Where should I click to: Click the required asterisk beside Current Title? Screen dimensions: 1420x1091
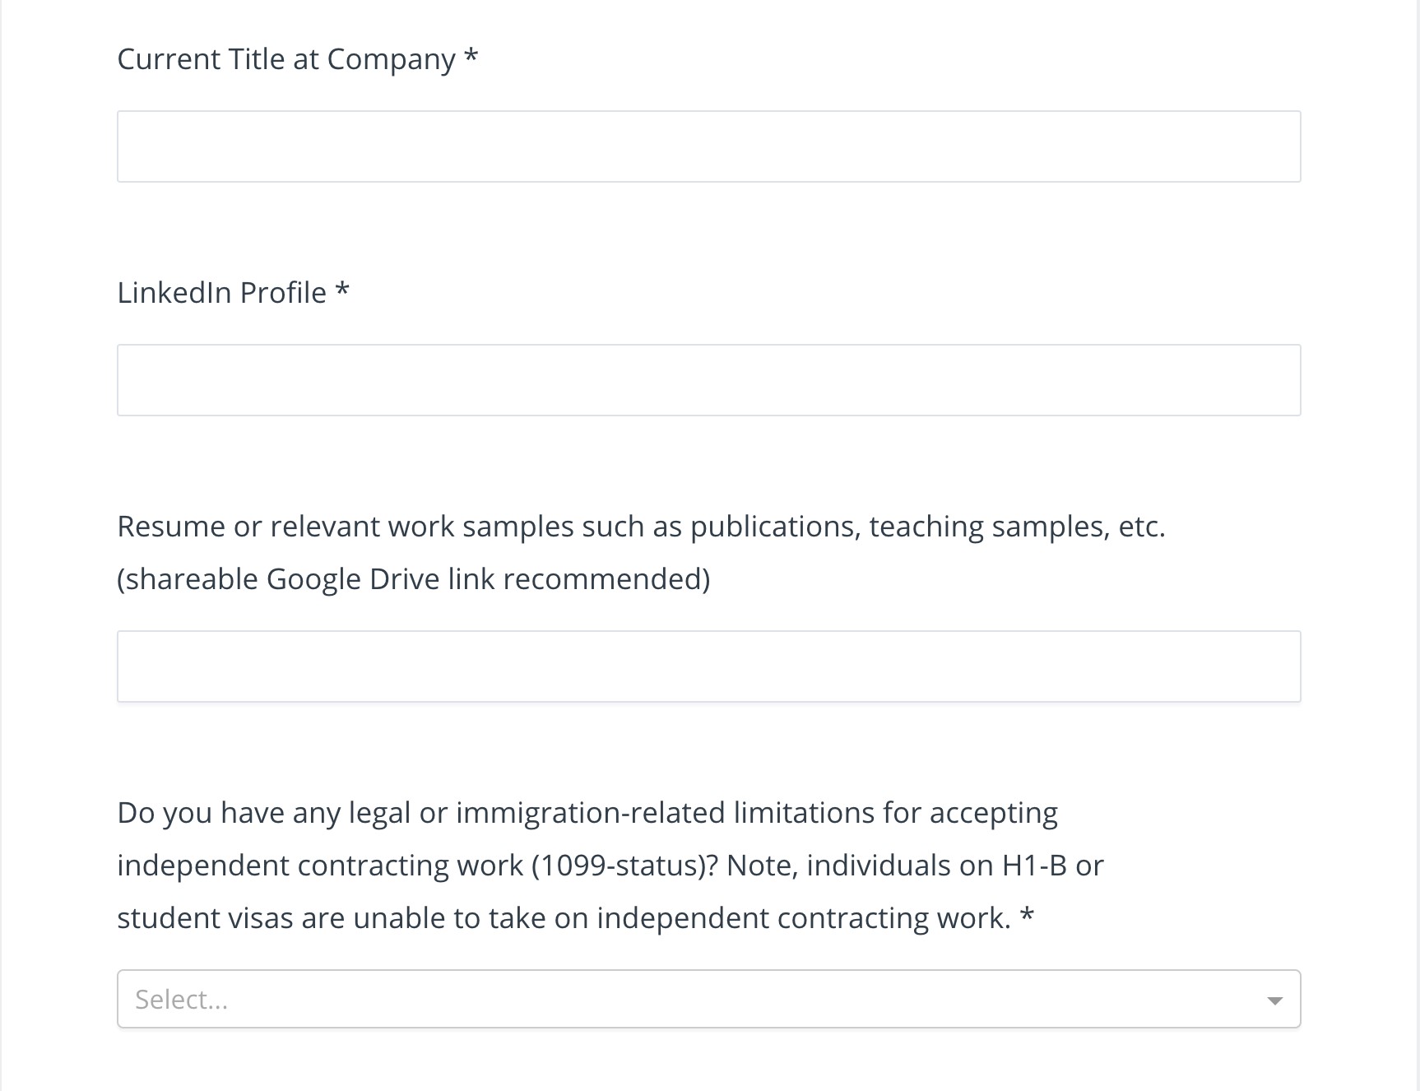click(471, 58)
